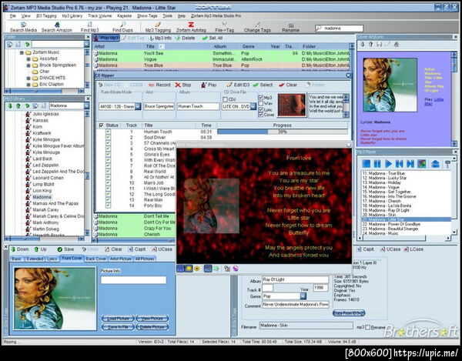Uncheck the Human Touch track checkbox
The height and width of the screenshot is (361, 462).
tap(108, 132)
